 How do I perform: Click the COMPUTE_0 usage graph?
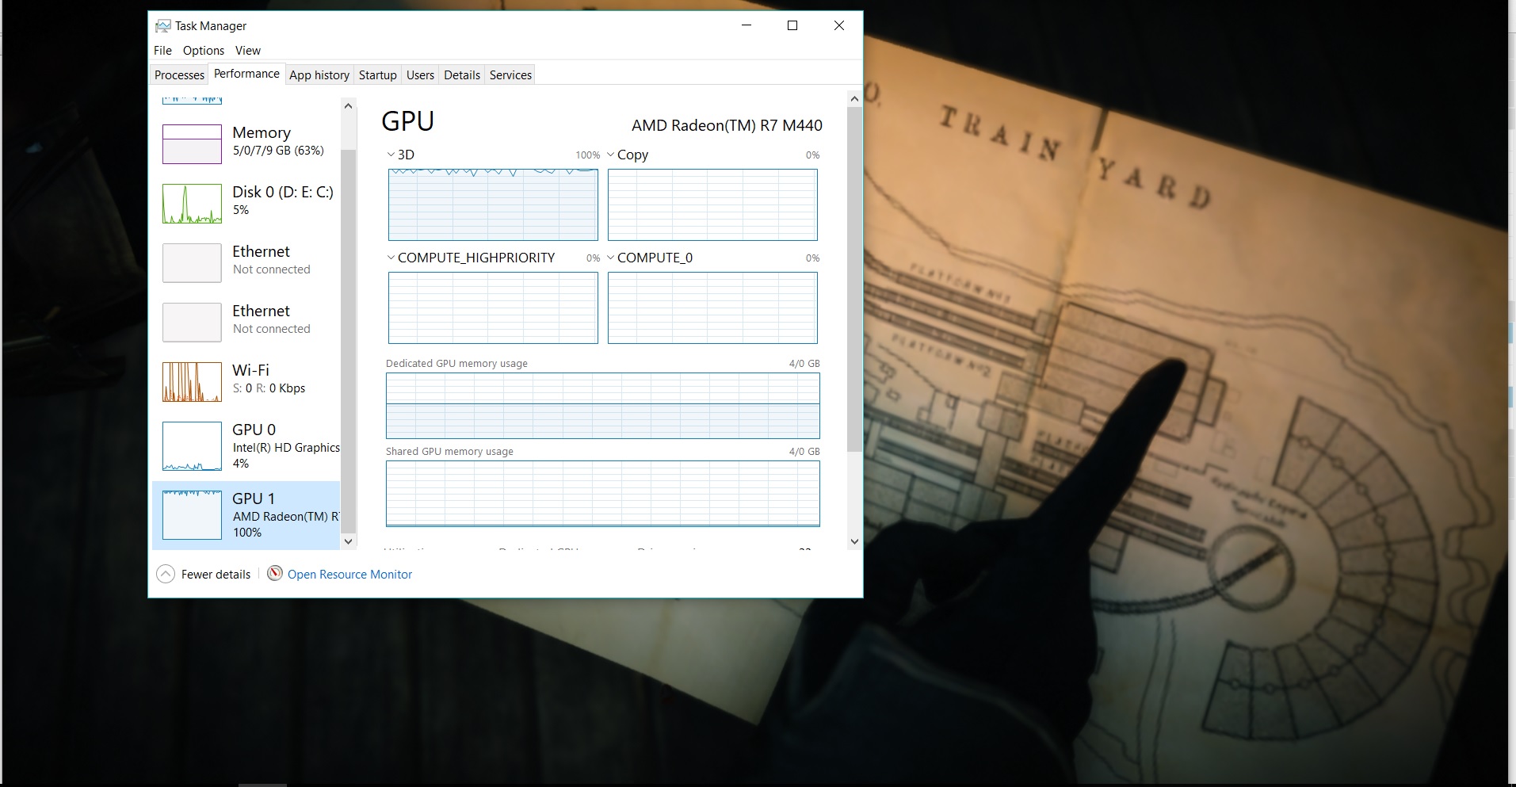(x=712, y=308)
